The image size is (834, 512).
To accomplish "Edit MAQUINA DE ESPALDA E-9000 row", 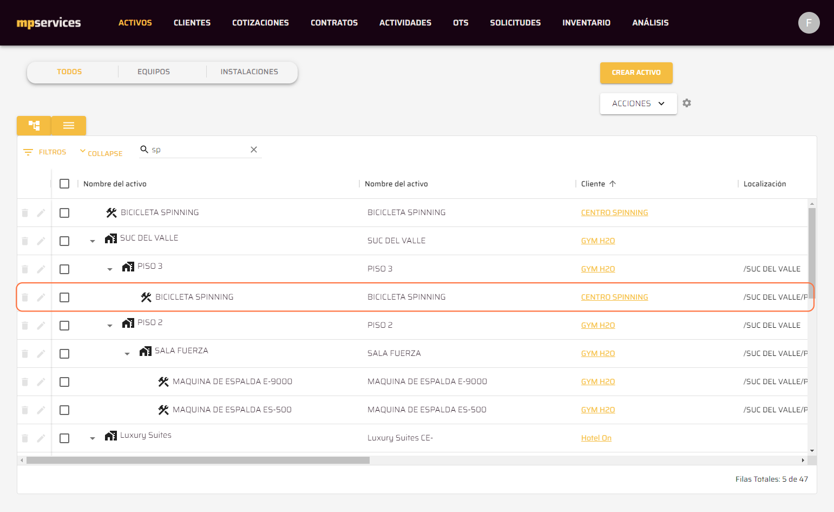I will point(41,382).
